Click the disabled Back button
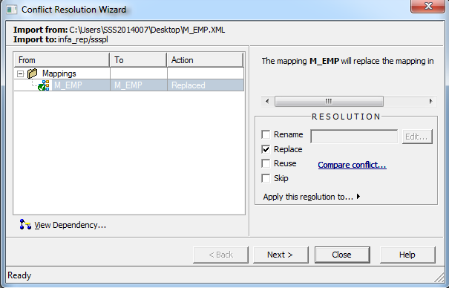The height and width of the screenshot is (288, 449). 220,255
